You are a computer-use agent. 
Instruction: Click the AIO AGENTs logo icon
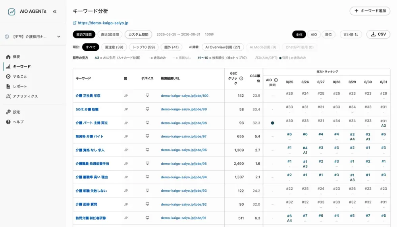12,11
